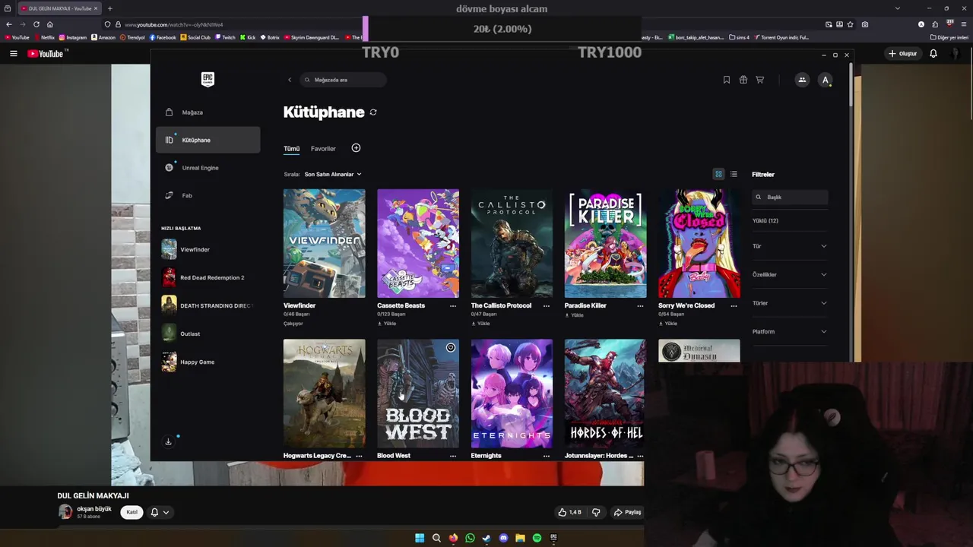This screenshot has height=547, width=973.
Task: Switch to the Favoriler tab
Action: point(323,149)
